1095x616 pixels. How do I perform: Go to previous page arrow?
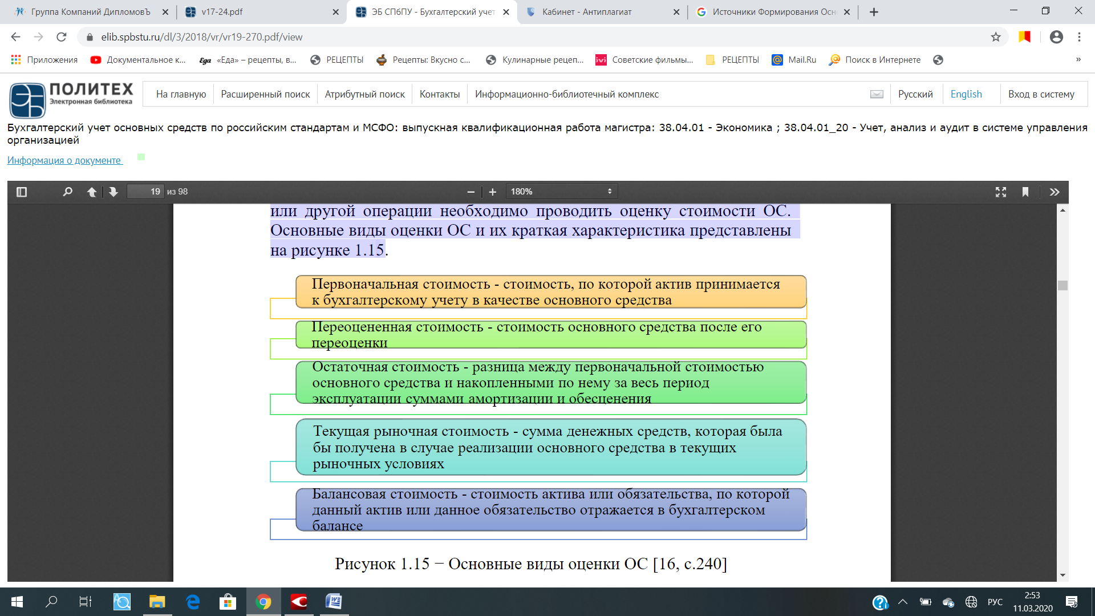[91, 192]
